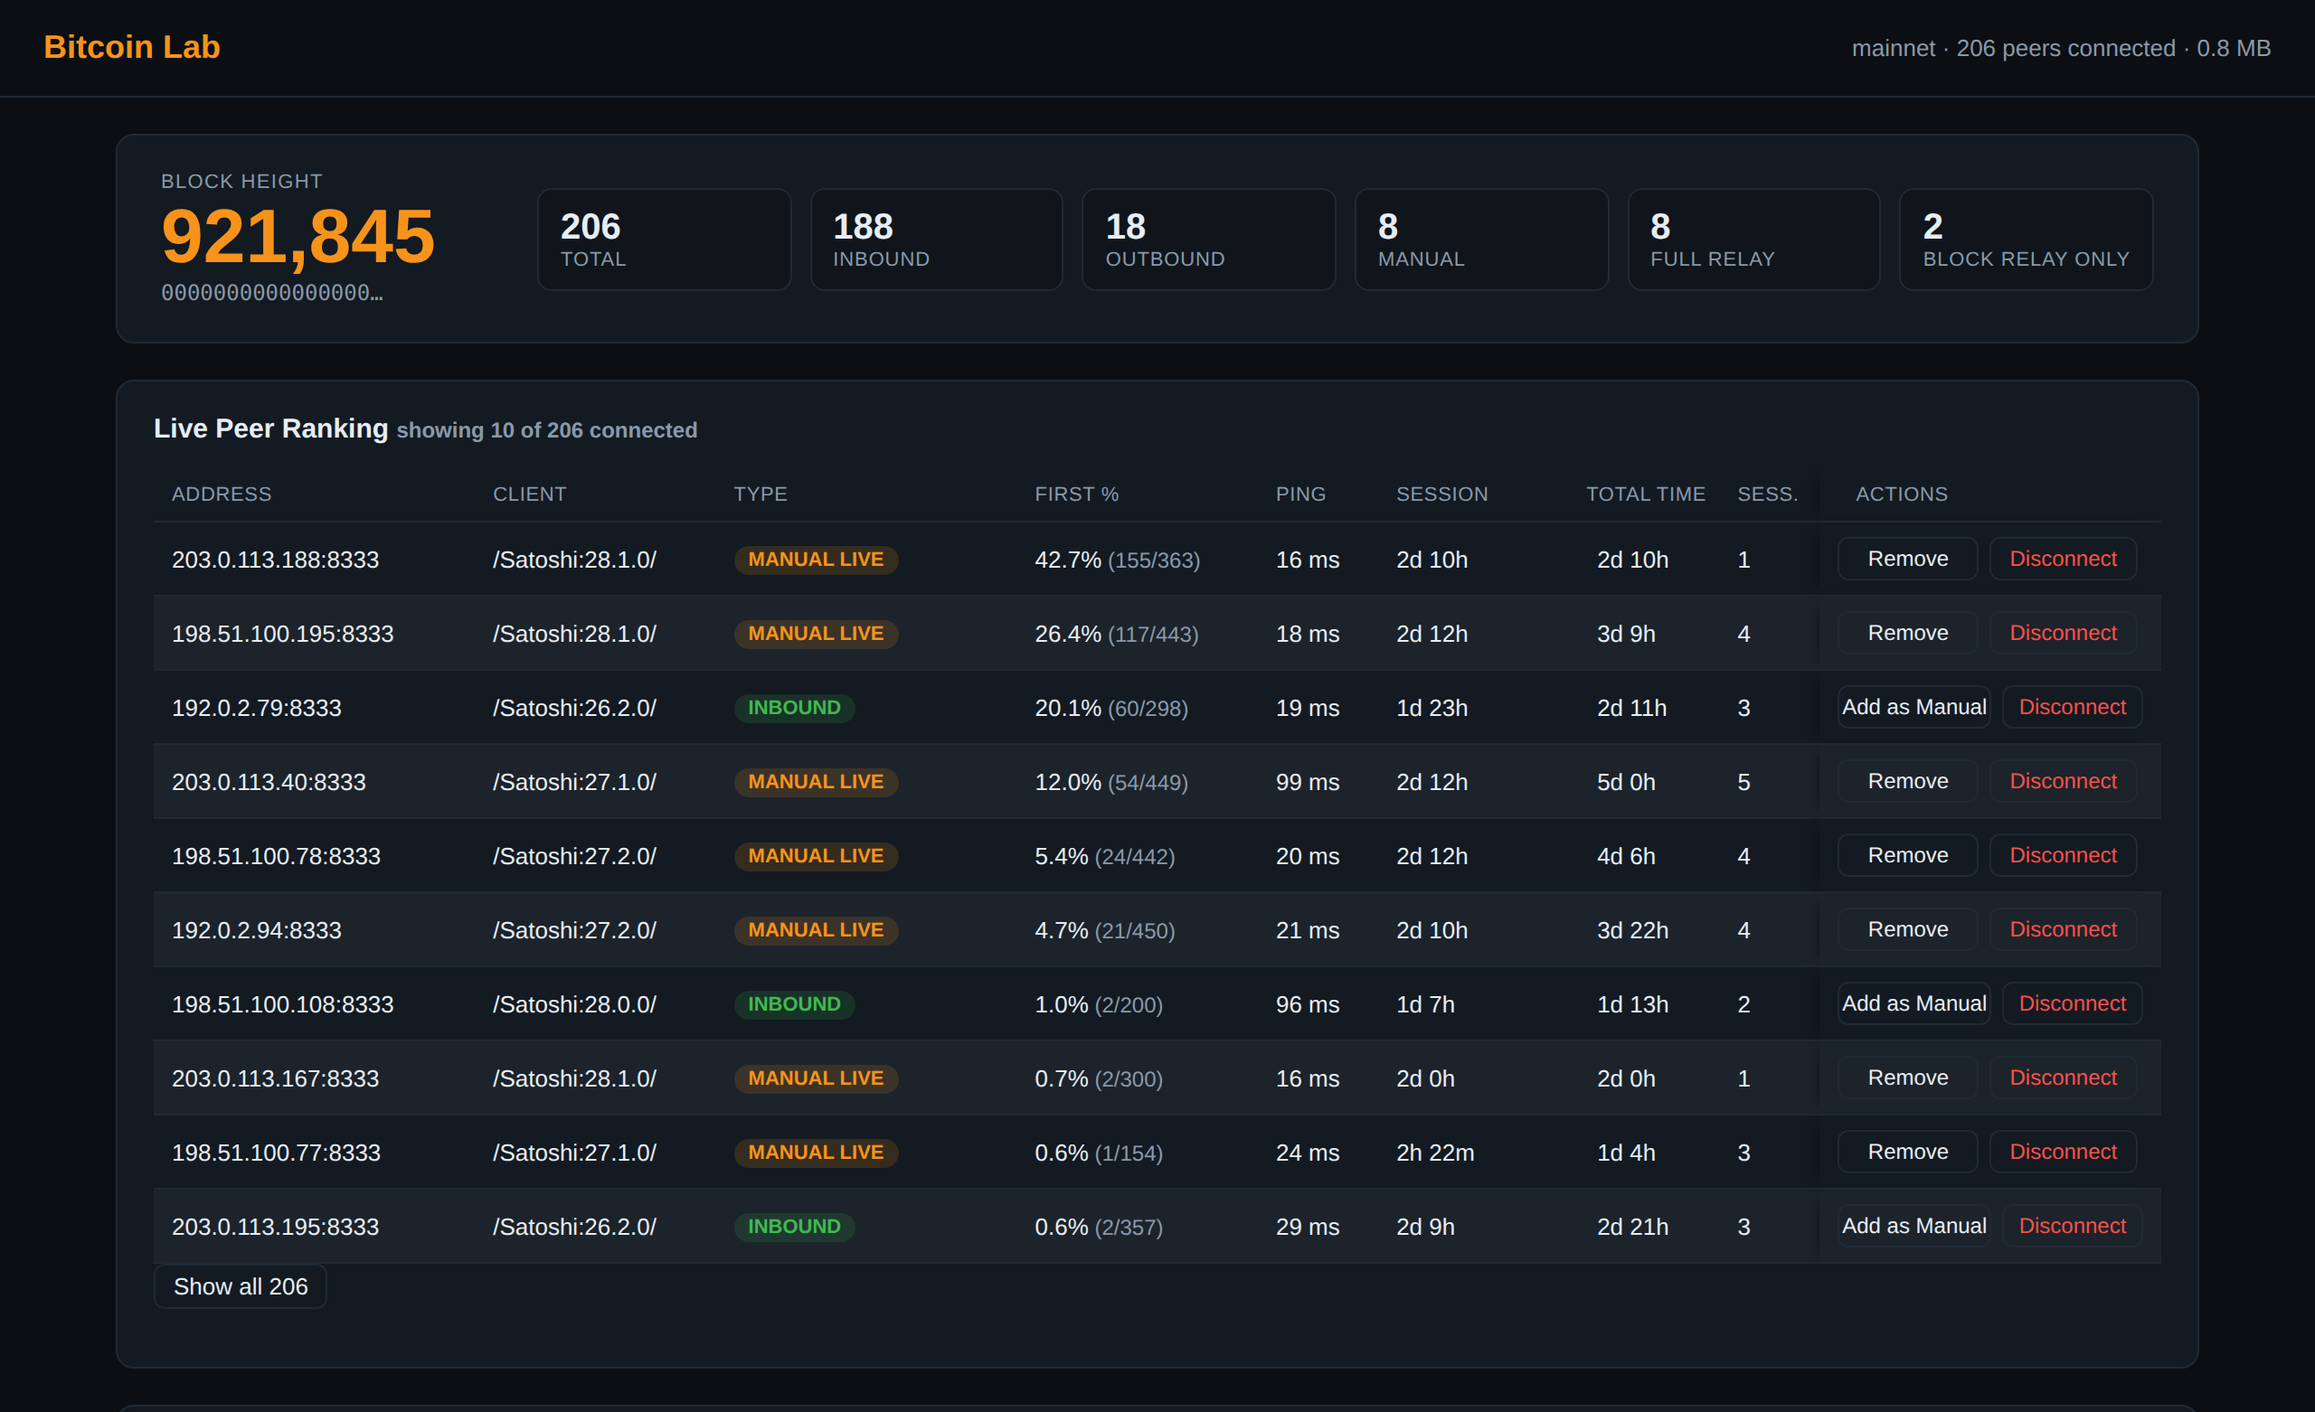Click the Address column header

(x=222, y=494)
